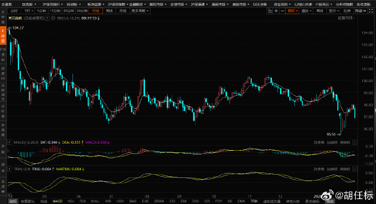Select 日线 daily period tab
Image resolution: width=376 pixels, height=204 pixels.
[x=96, y=11]
